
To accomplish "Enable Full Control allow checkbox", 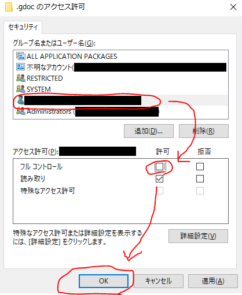I will [x=159, y=166].
